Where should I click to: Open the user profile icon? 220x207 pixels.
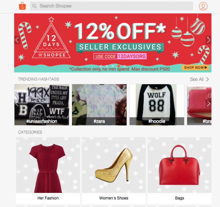[203, 6]
